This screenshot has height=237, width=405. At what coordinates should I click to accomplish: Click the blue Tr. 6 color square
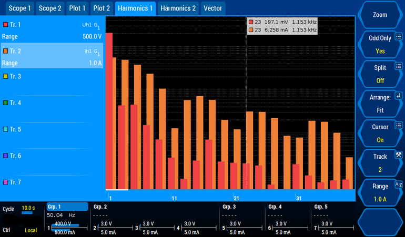(x=5, y=156)
